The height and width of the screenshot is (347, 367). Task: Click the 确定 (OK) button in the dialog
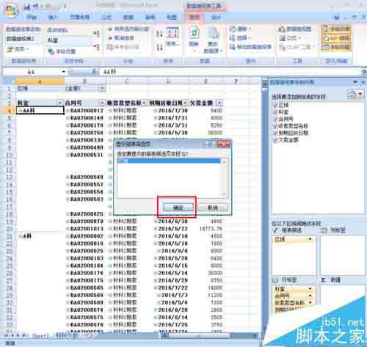pyautogui.click(x=178, y=208)
